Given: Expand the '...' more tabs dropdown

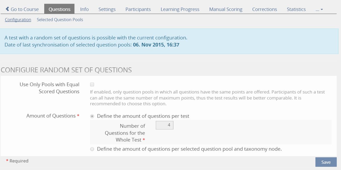Looking at the screenshot, I should [319, 9].
